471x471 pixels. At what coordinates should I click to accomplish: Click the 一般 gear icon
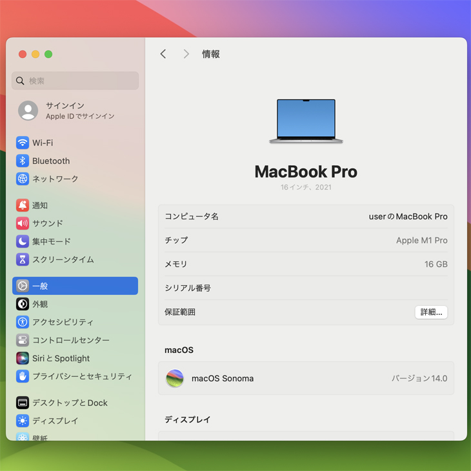[23, 286]
